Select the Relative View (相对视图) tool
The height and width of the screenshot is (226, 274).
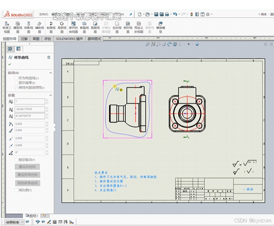click(x=128, y=27)
